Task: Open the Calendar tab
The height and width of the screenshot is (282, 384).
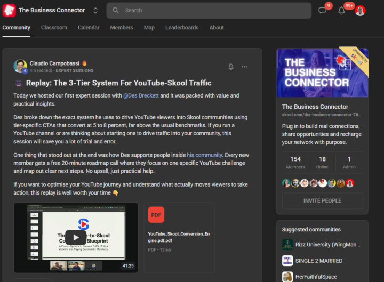Action: (89, 28)
